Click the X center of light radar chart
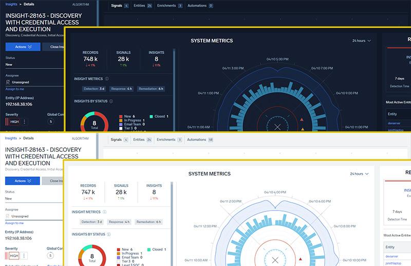This screenshot has width=411, height=266. (x=275, y=260)
